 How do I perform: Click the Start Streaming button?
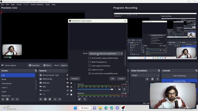[x=179, y=76]
